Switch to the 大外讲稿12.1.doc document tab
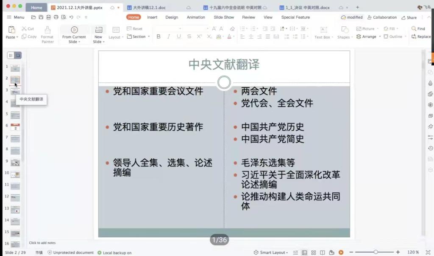This screenshot has height=256, width=434. pyautogui.click(x=149, y=8)
